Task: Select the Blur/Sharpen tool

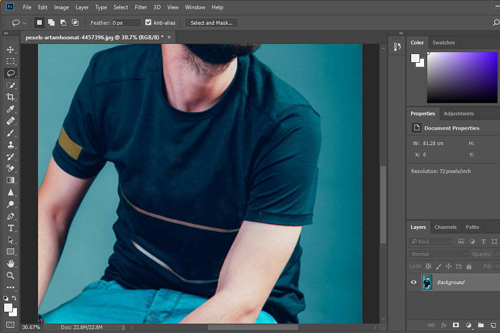Action: click(11, 192)
